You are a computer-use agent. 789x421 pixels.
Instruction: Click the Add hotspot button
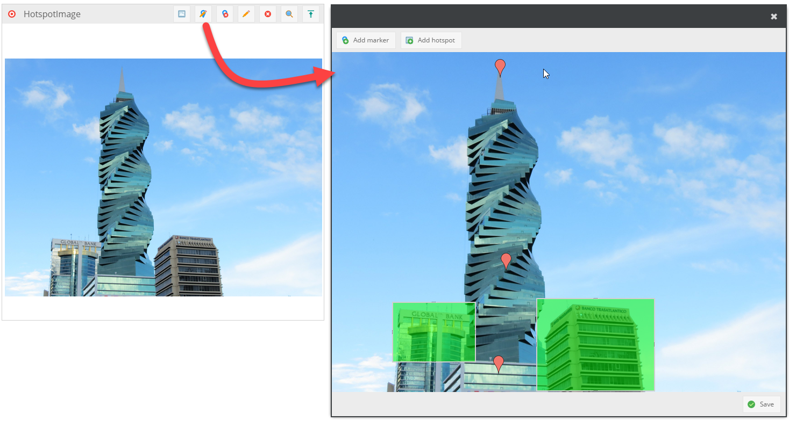[431, 40]
